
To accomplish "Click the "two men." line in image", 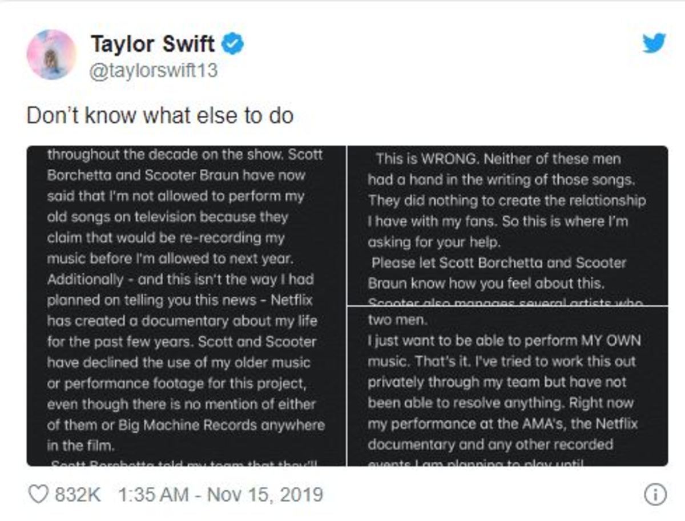I will tap(397, 320).
